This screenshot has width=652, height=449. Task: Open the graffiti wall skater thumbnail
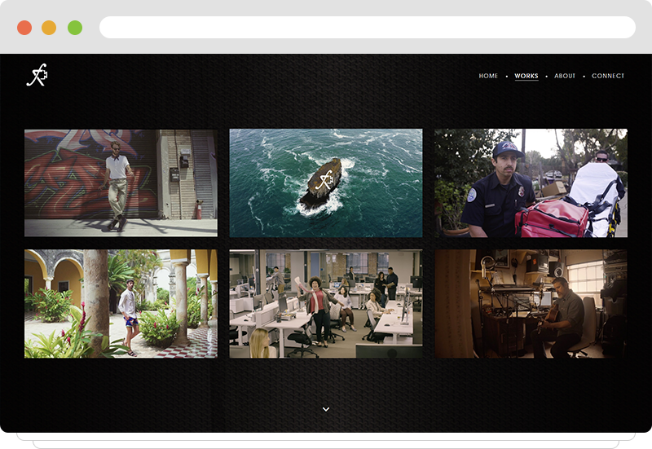[x=121, y=183]
